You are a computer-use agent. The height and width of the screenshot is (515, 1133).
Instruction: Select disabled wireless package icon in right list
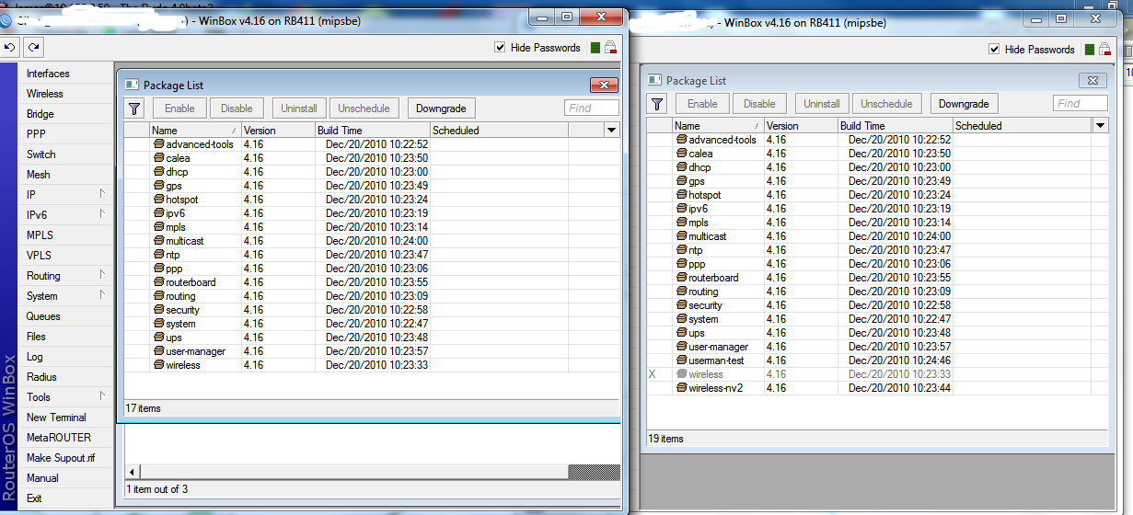681,374
